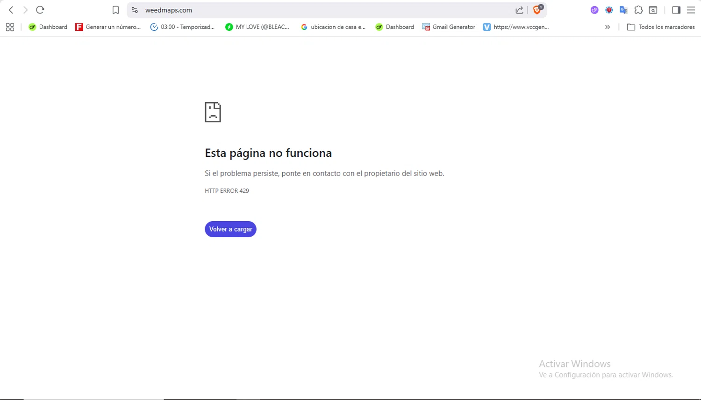Open the second Dashboard bookmark
This screenshot has height=400, width=701.
coord(394,27)
